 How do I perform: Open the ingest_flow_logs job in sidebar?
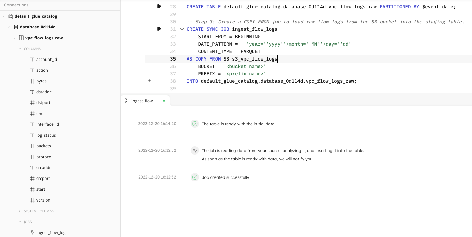coord(52,233)
